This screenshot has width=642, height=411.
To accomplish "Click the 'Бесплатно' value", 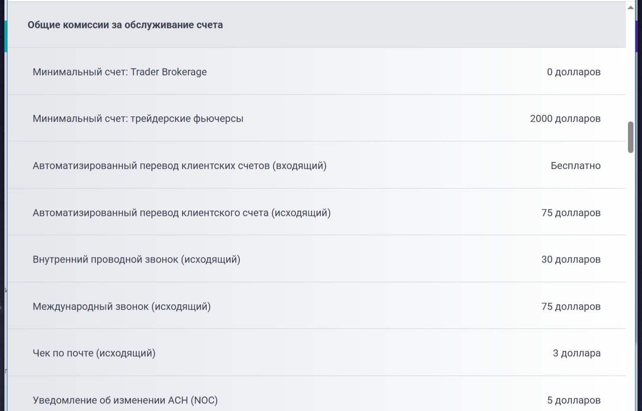I will point(575,165).
